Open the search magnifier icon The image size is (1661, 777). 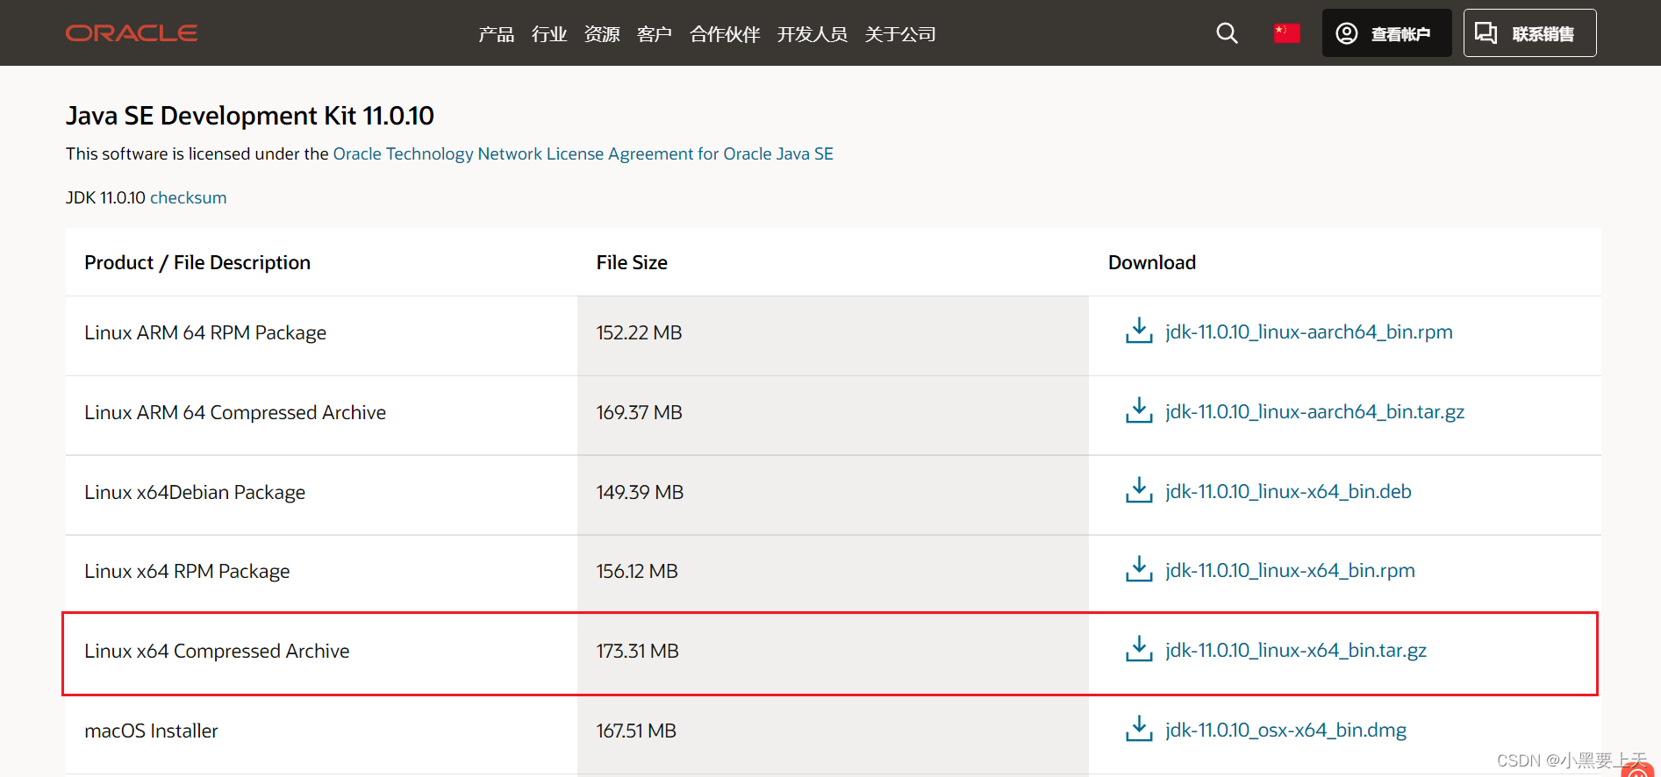(x=1227, y=33)
